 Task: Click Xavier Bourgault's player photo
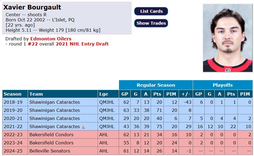coord(228,38)
